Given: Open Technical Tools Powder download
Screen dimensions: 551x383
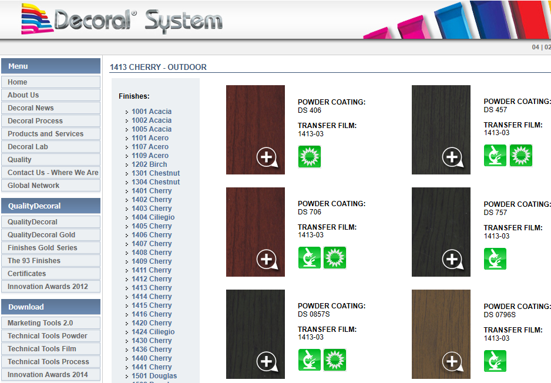Looking at the screenshot, I should (x=51, y=336).
